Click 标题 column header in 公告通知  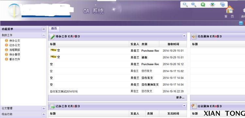[x=195, y=44]
